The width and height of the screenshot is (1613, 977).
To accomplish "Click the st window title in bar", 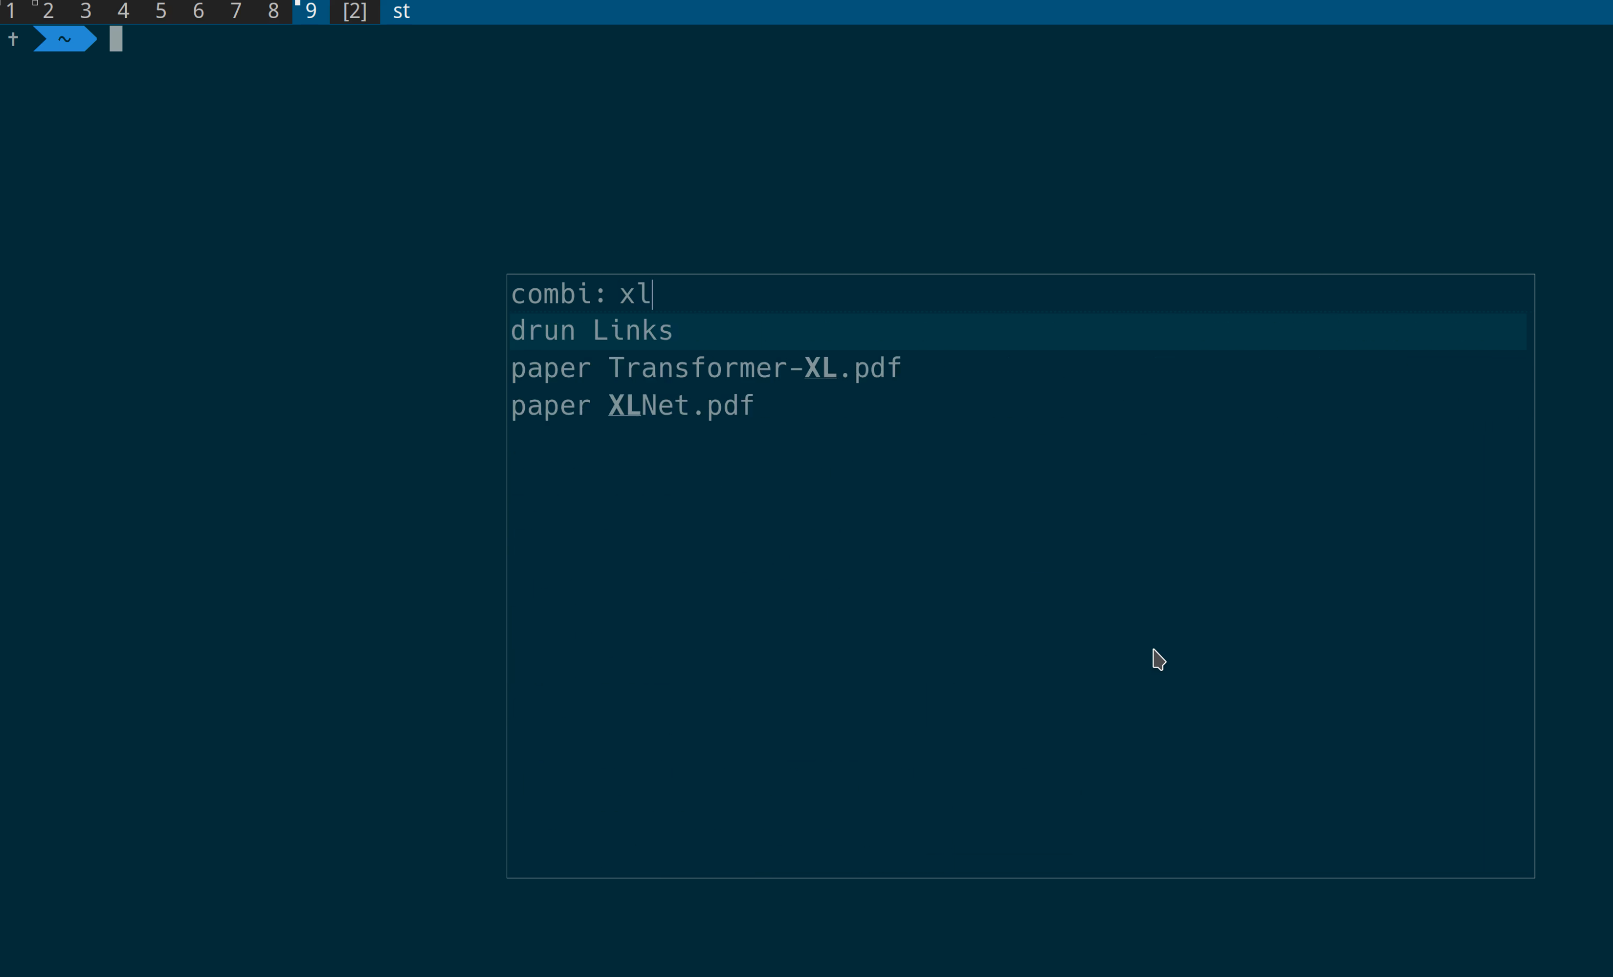I will (401, 11).
